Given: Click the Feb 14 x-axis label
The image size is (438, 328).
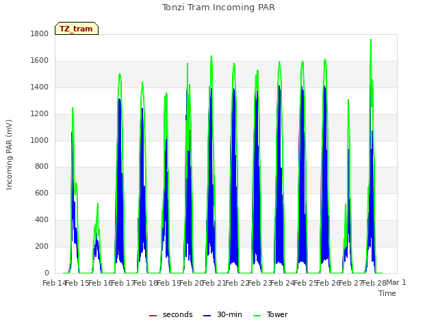Looking at the screenshot, I should point(54,283).
